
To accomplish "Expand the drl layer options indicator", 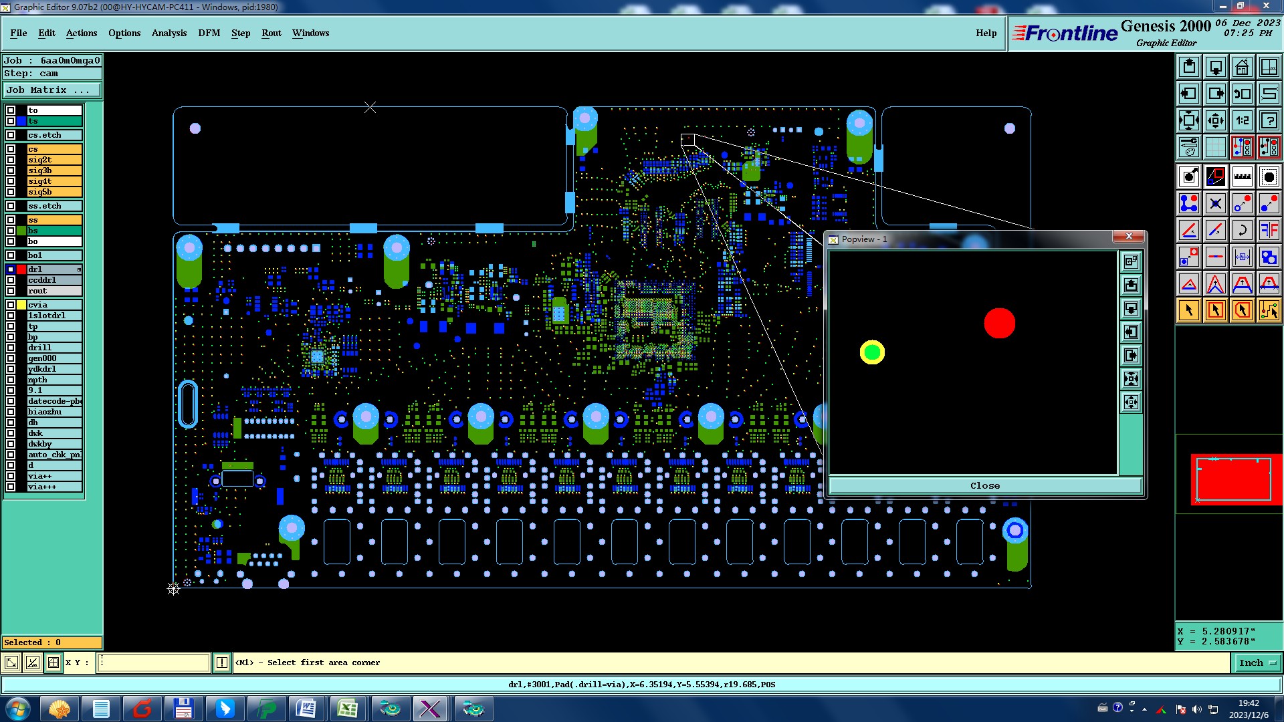I will 79,269.
